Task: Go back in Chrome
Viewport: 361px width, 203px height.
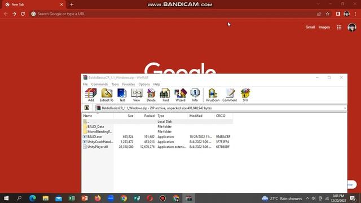Action: click(x=6, y=14)
